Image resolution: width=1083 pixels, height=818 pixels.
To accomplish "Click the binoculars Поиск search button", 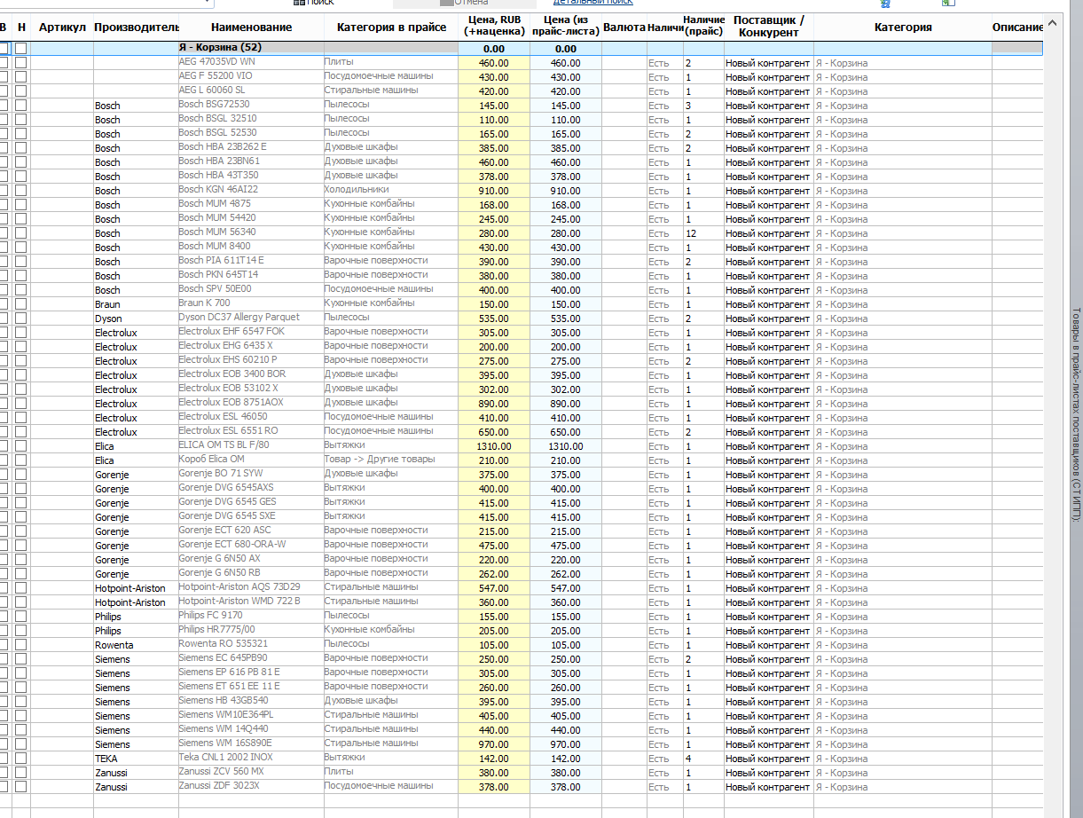I will pyautogui.click(x=313, y=3).
